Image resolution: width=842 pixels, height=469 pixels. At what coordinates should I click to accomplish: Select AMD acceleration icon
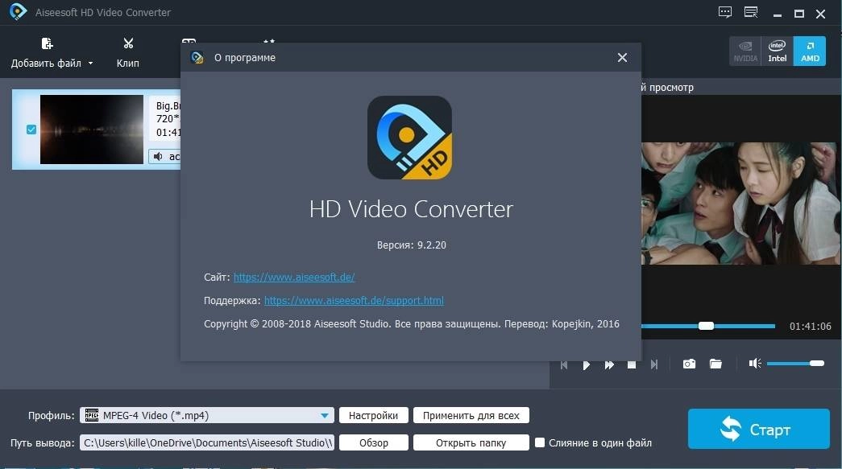810,51
